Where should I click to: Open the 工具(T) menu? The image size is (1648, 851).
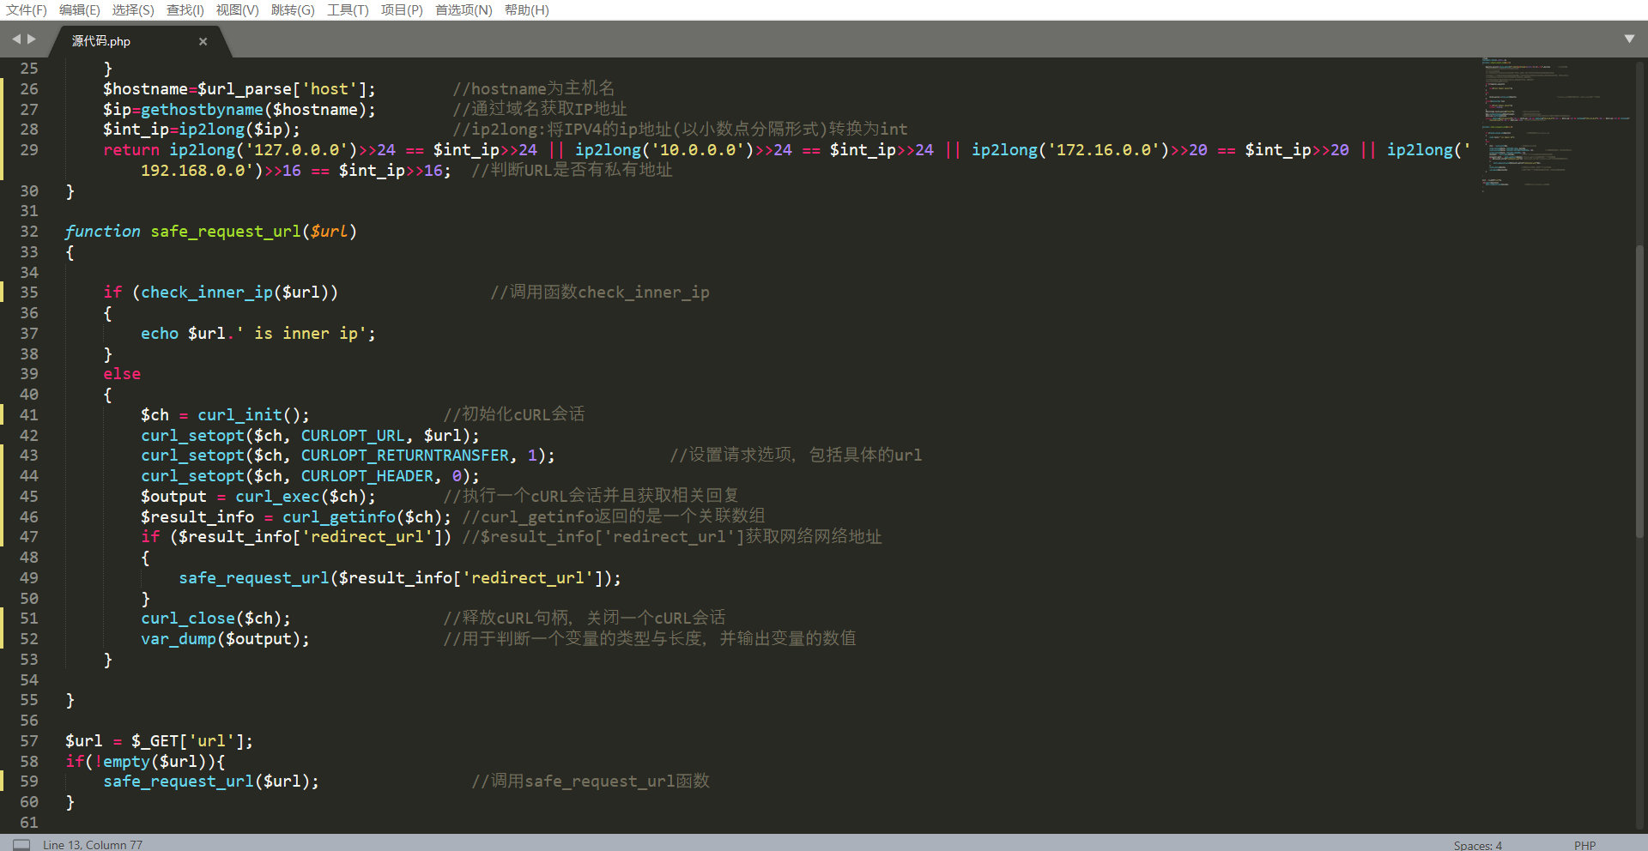tap(348, 10)
